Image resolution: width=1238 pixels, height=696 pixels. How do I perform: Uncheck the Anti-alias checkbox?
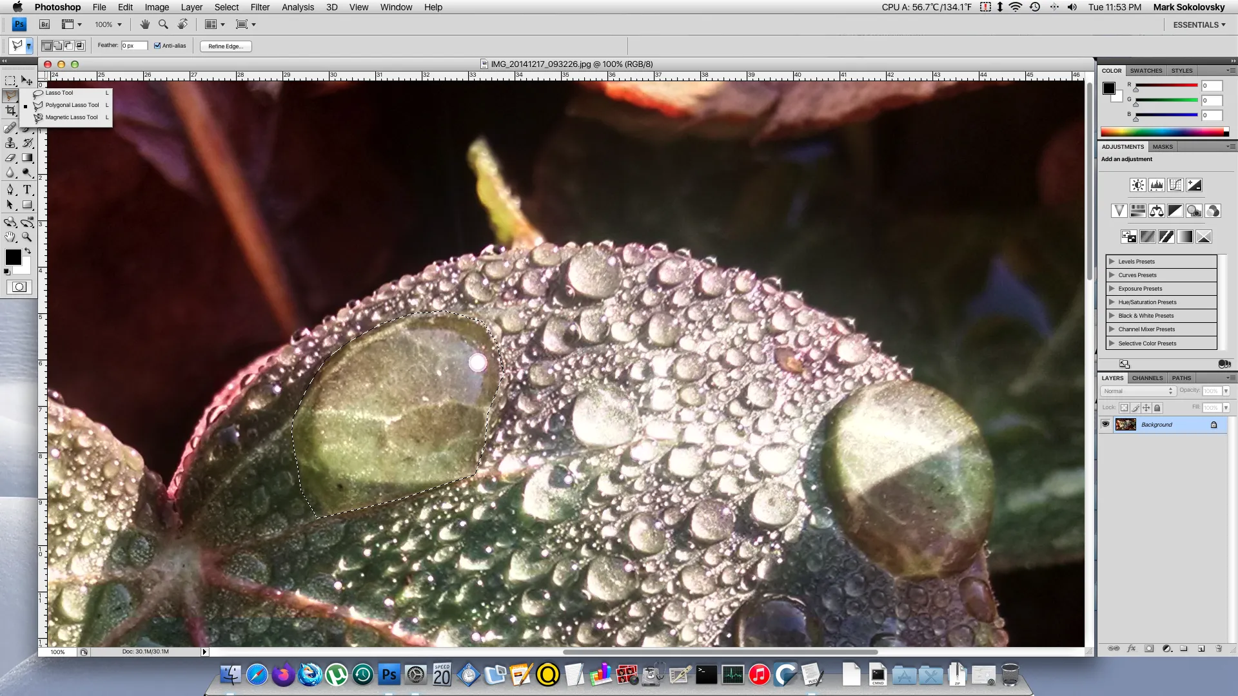(x=157, y=46)
